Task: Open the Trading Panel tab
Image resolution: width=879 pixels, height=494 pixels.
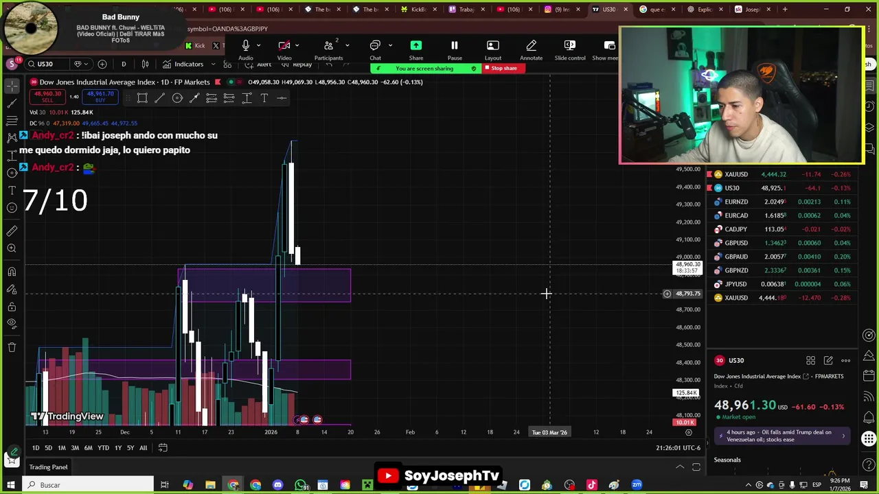Action: click(48, 467)
